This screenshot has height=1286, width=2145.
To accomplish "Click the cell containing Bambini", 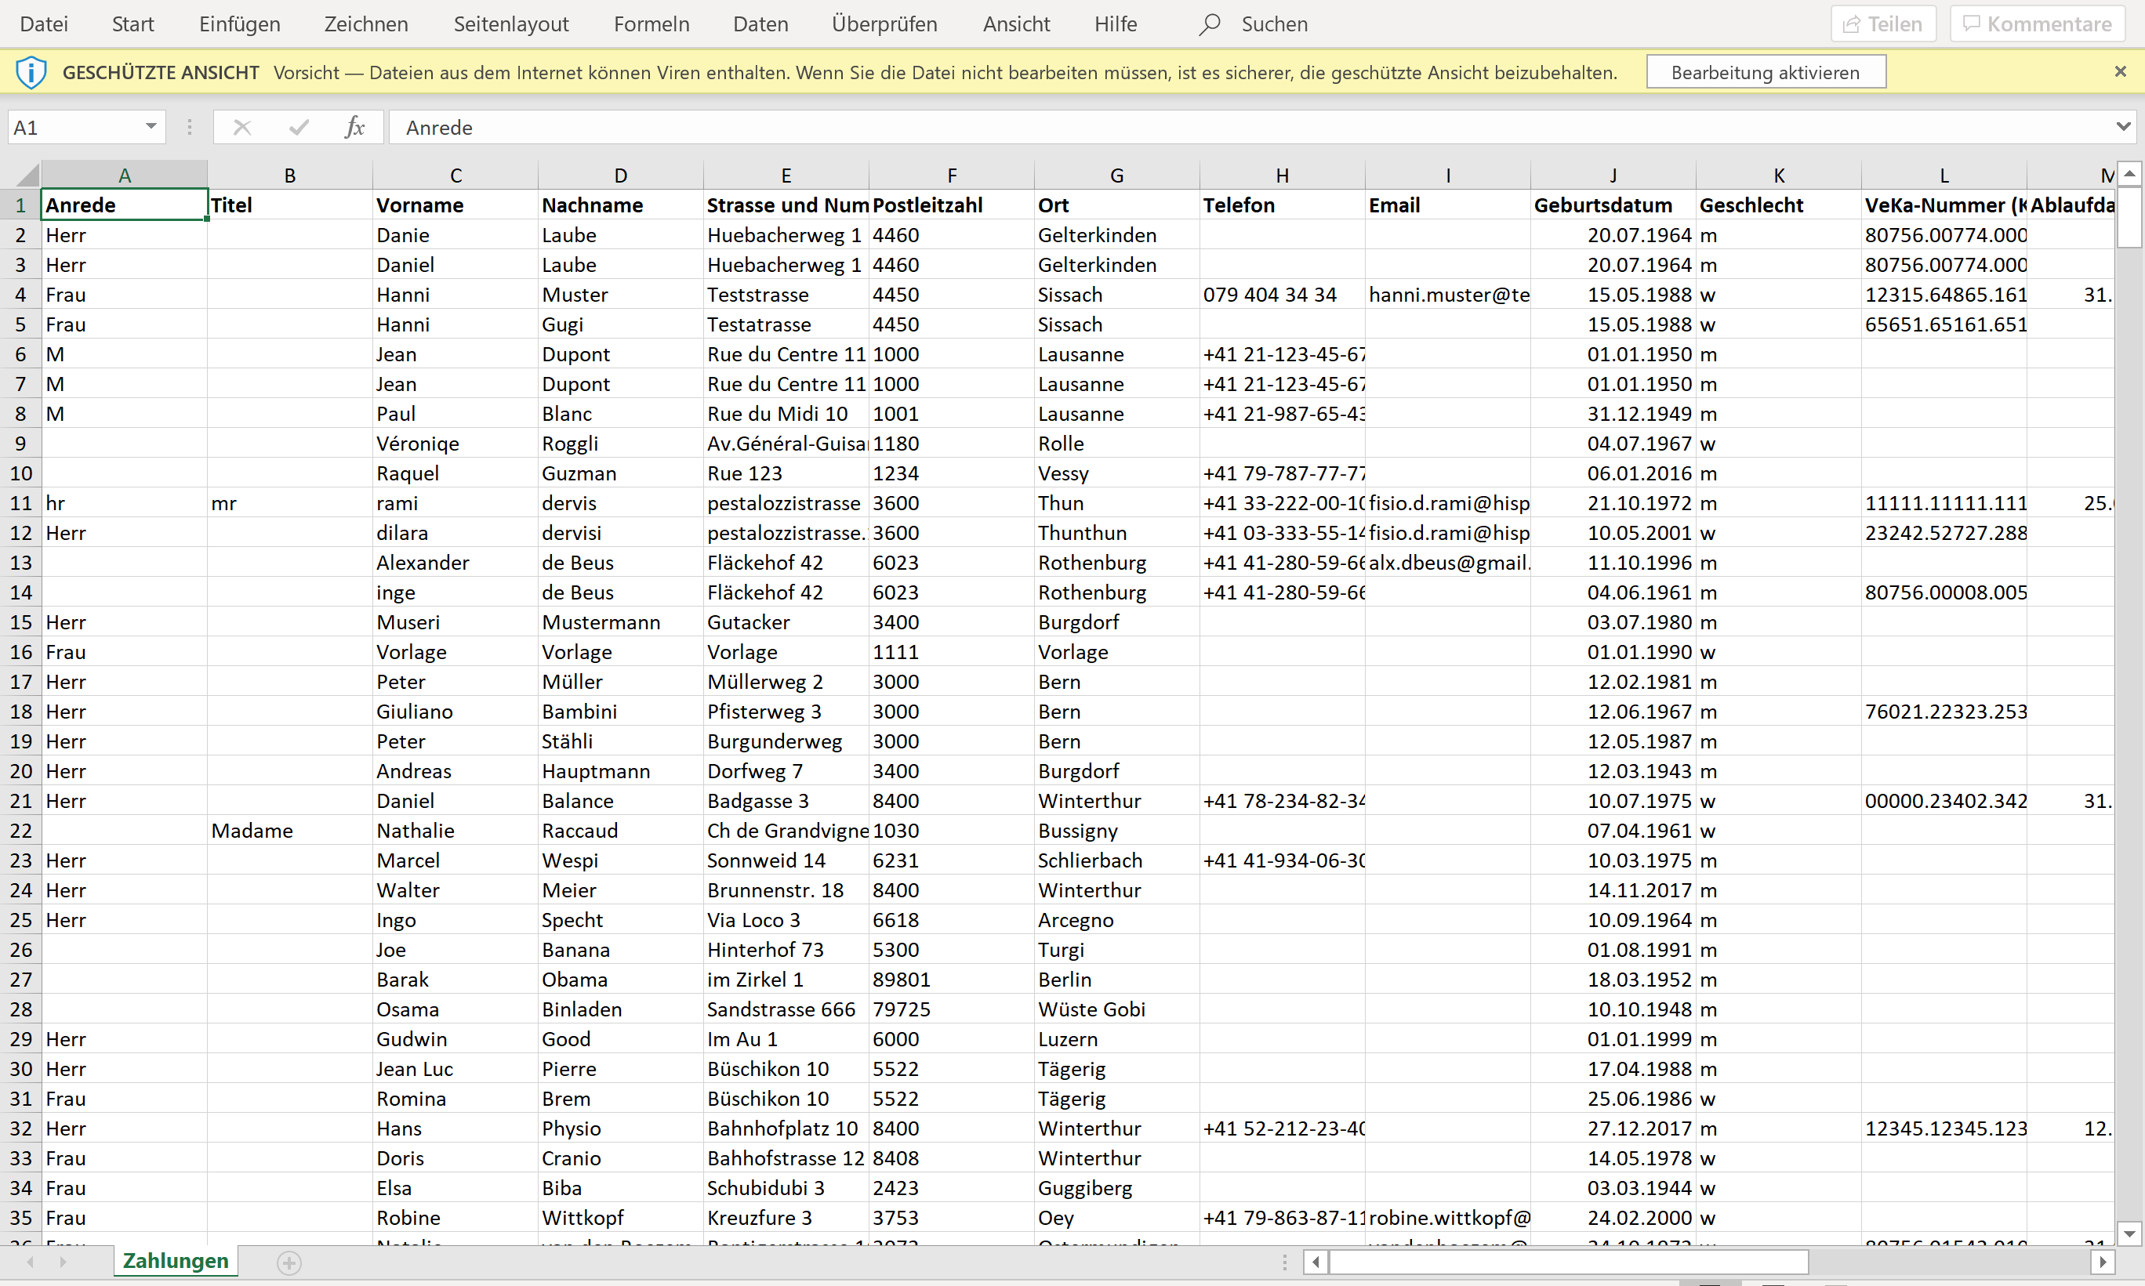I will coord(621,712).
